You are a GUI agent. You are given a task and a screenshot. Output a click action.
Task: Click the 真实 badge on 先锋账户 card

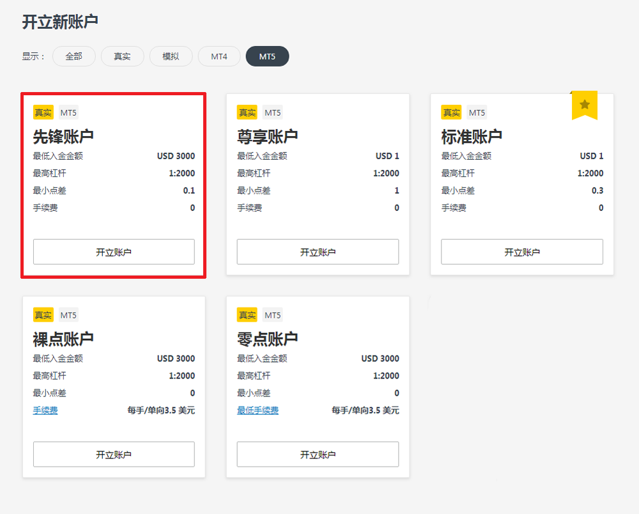[x=43, y=113]
